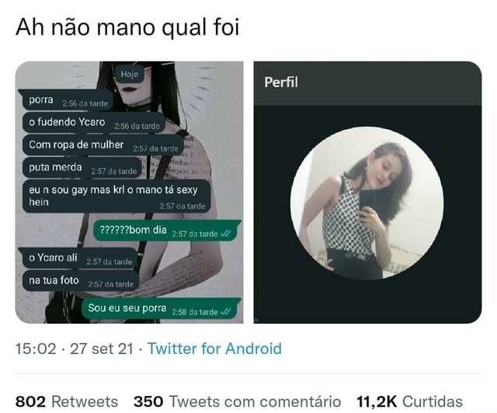Select the "porra" message bubble
497x413 pixels.
(x=68, y=100)
